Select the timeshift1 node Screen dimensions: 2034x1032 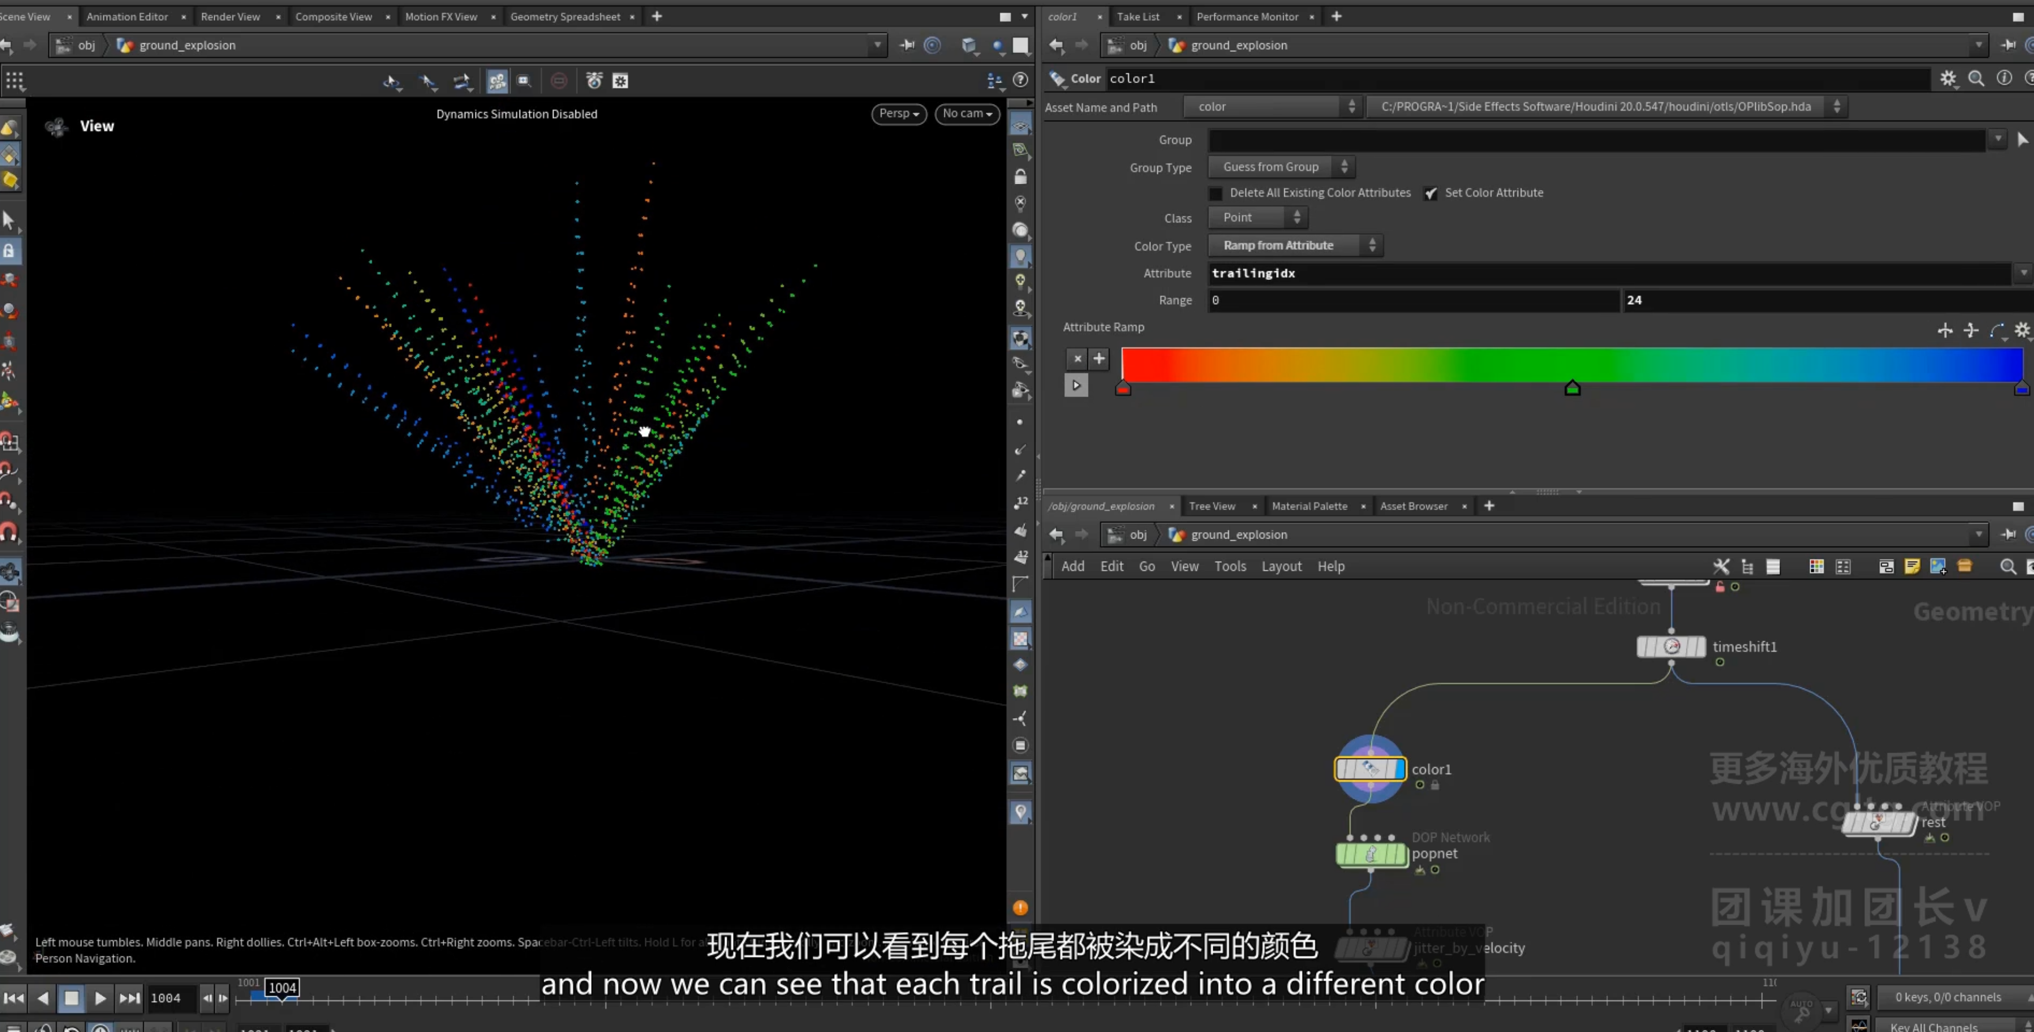(x=1672, y=646)
